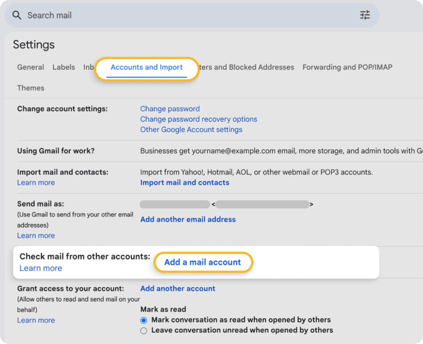The height and width of the screenshot is (344, 423).
Task: Switch to the General settings tab
Action: coord(30,67)
